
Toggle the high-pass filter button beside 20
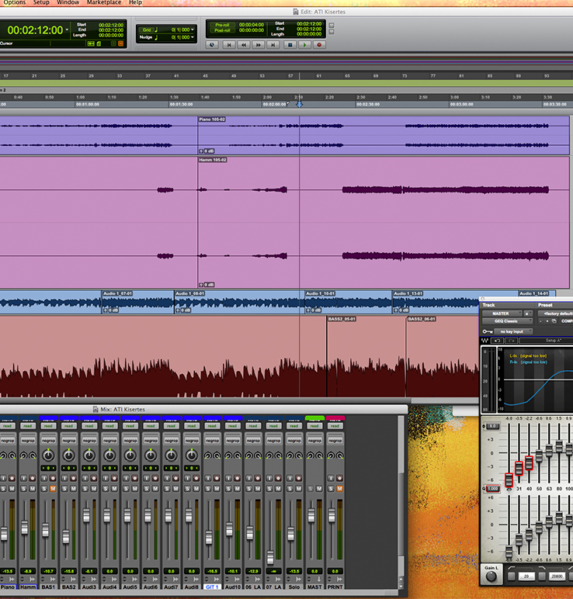(512, 576)
